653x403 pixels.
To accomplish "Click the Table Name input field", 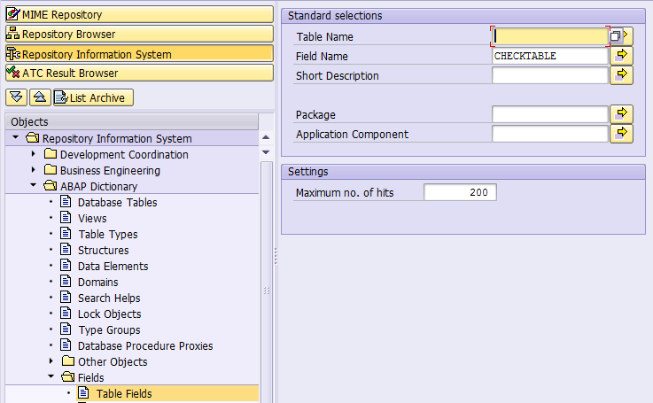I will pyautogui.click(x=549, y=36).
